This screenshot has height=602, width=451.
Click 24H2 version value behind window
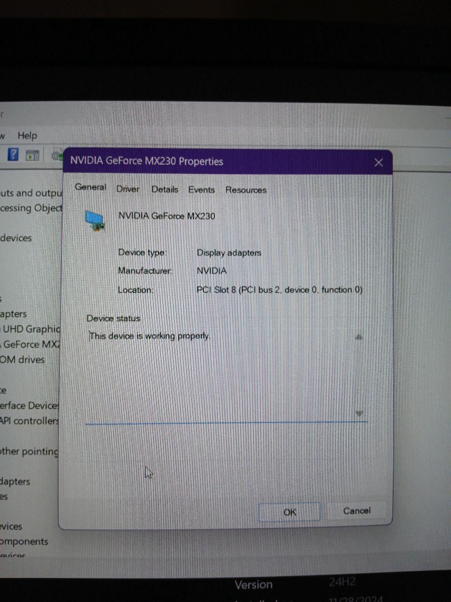(x=342, y=582)
